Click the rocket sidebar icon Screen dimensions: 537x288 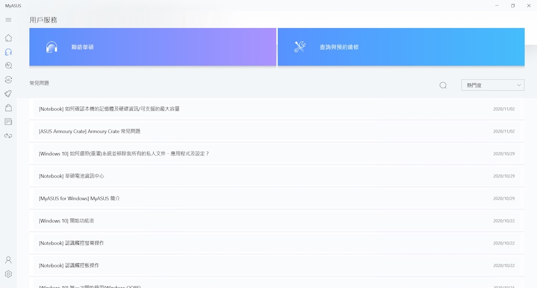pos(8,93)
